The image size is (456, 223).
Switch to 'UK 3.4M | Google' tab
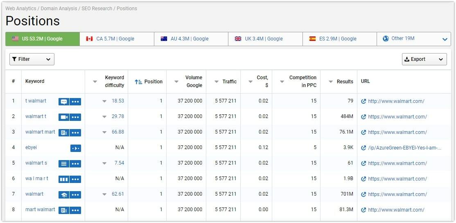pyautogui.click(x=266, y=39)
